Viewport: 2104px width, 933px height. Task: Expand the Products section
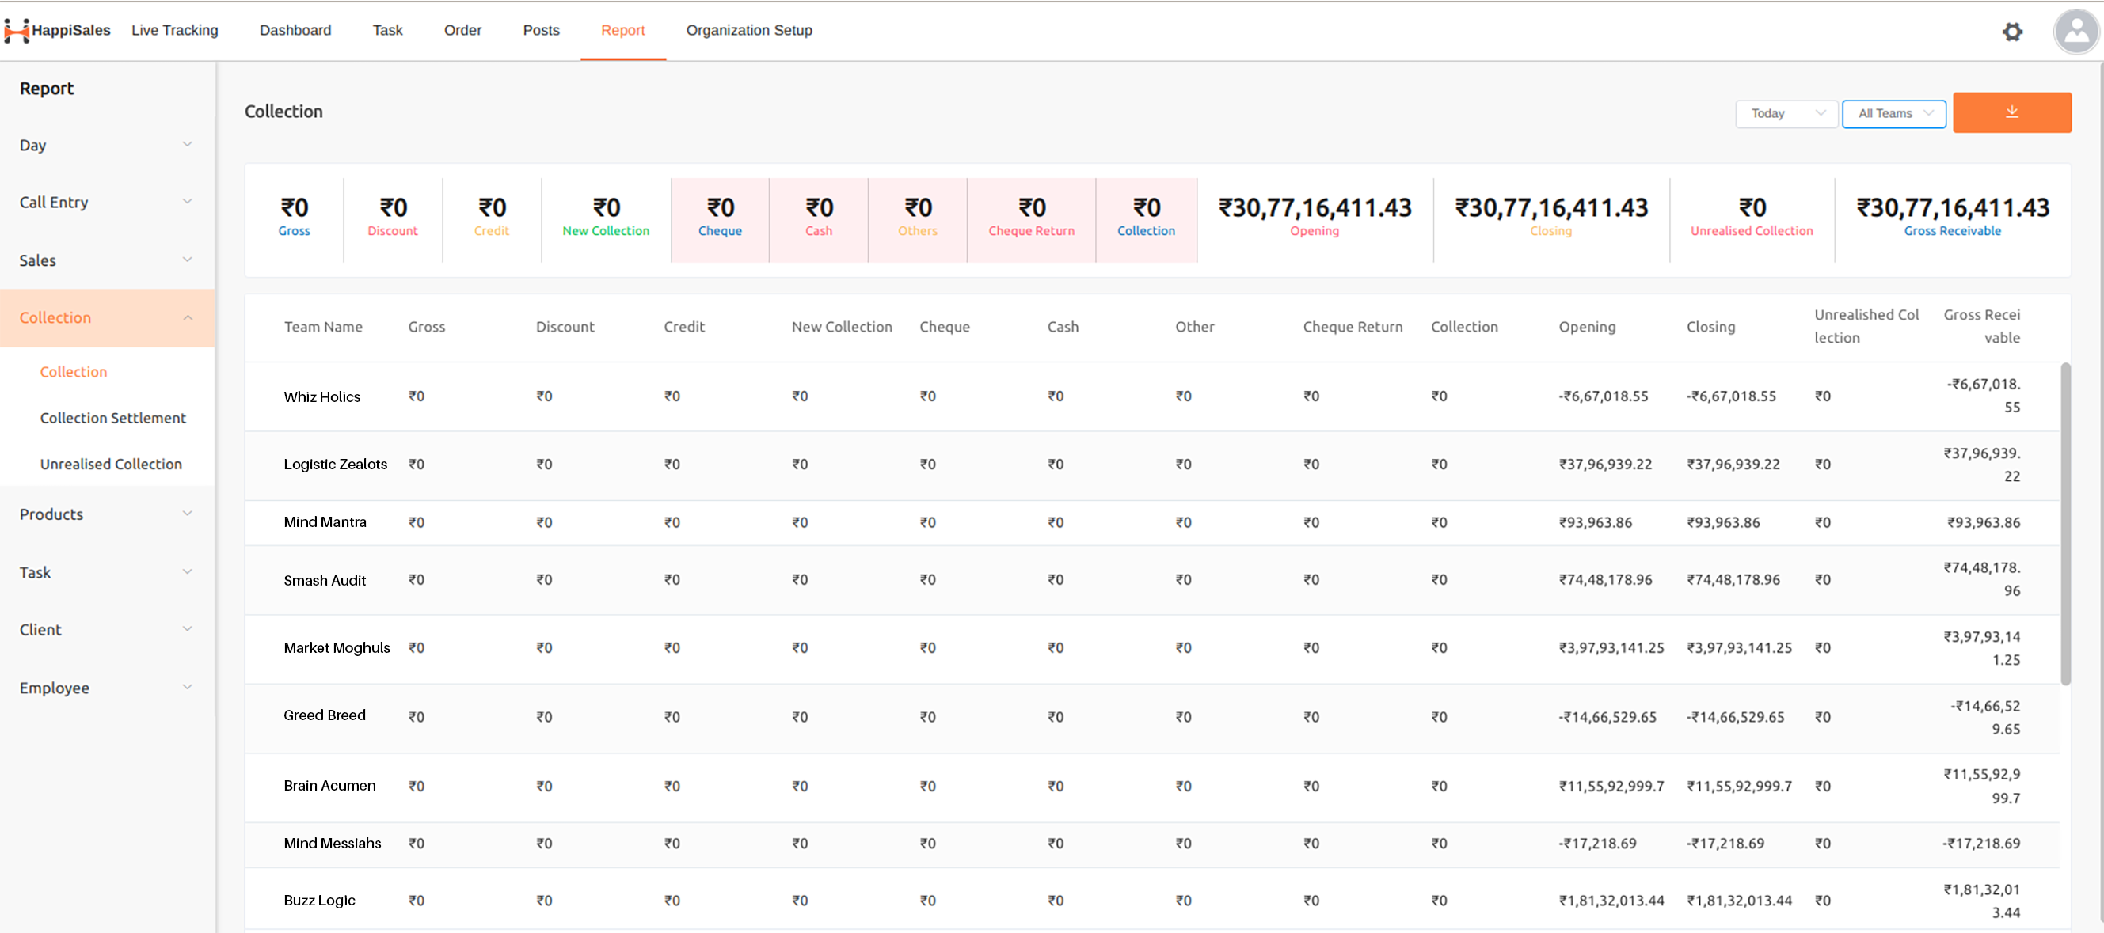click(x=107, y=514)
